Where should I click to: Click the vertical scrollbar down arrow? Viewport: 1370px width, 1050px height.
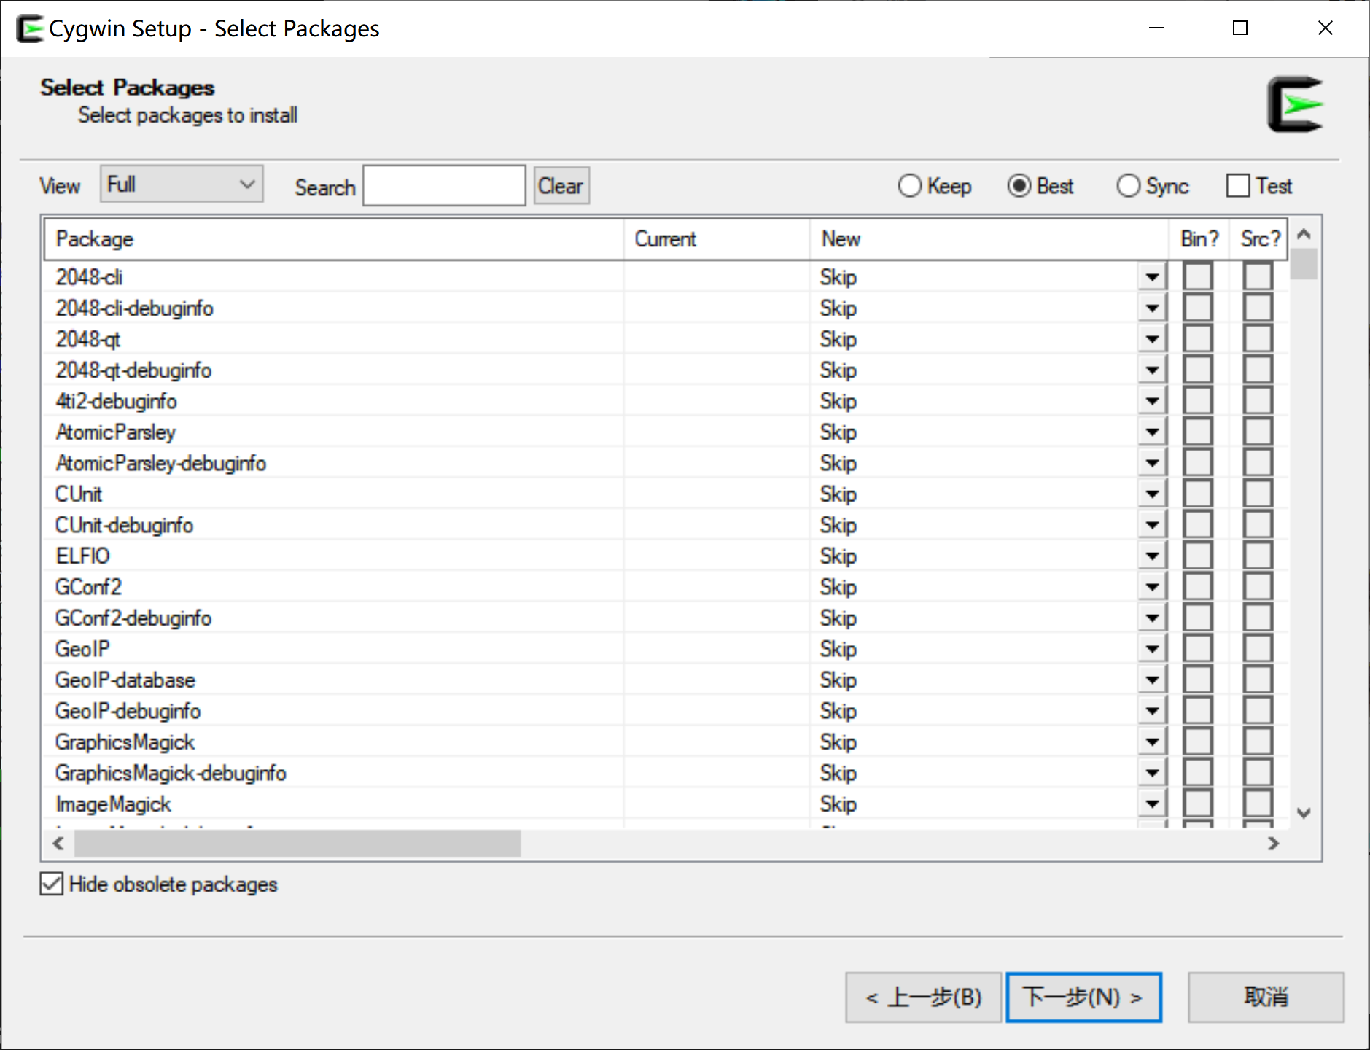click(x=1304, y=812)
